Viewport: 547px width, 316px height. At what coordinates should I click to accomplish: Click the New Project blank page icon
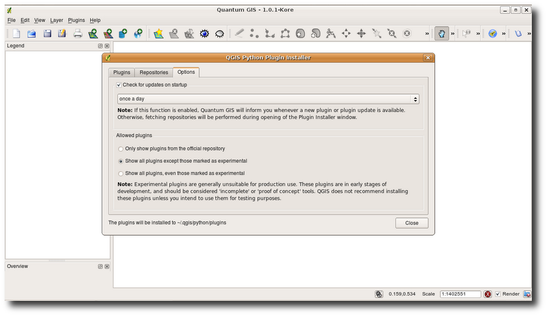(16, 34)
